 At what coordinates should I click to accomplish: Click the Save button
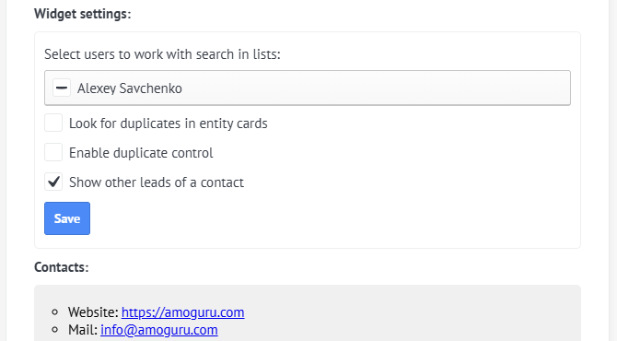67,218
